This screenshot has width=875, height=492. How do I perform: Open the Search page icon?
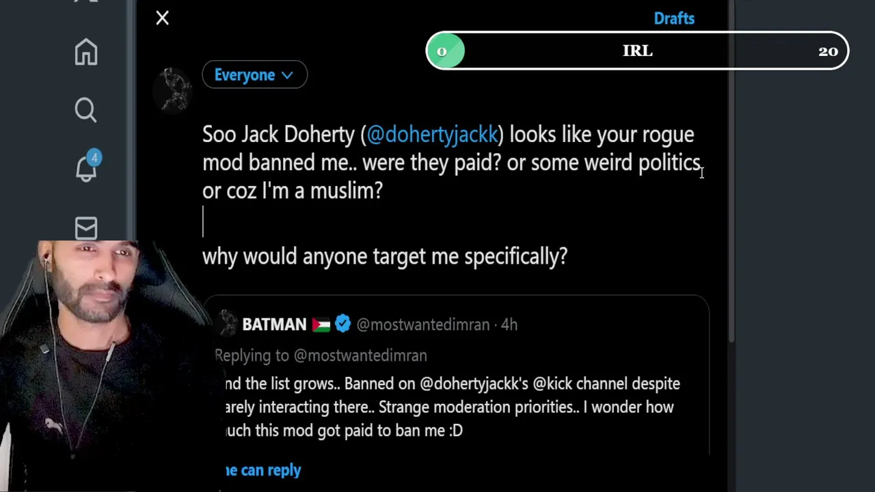point(86,109)
